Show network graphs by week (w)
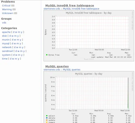The height and width of the screenshot is (123, 135). [x=17, y=47]
